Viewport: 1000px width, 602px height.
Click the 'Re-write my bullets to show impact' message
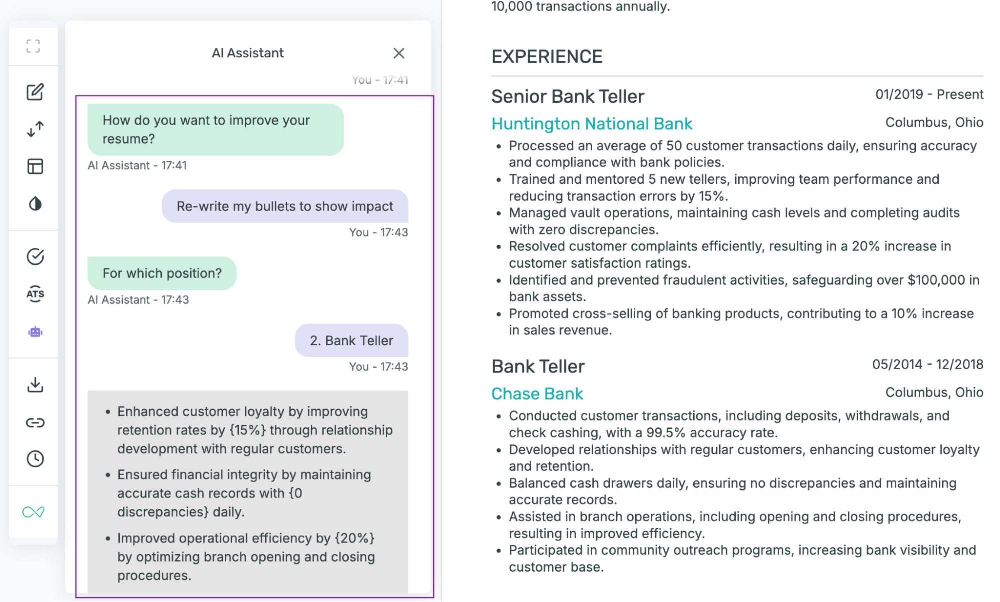coord(285,206)
